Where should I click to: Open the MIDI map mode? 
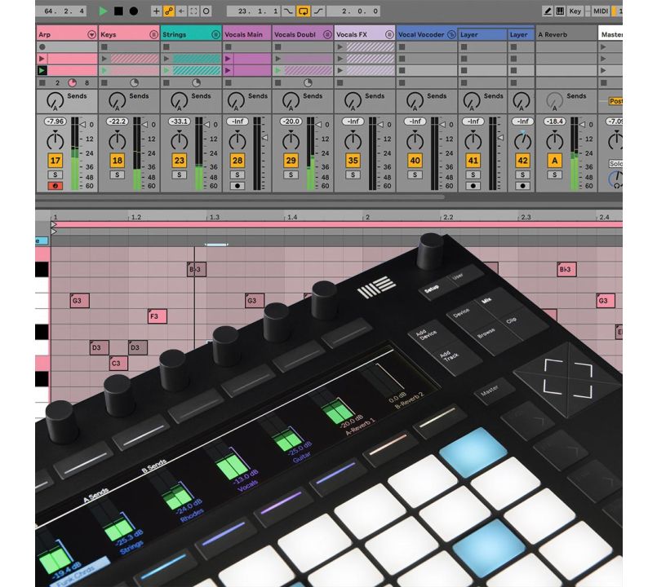point(601,11)
